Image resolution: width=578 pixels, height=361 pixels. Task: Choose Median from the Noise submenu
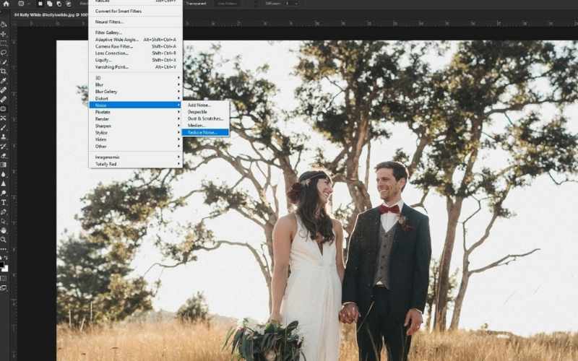click(205, 126)
